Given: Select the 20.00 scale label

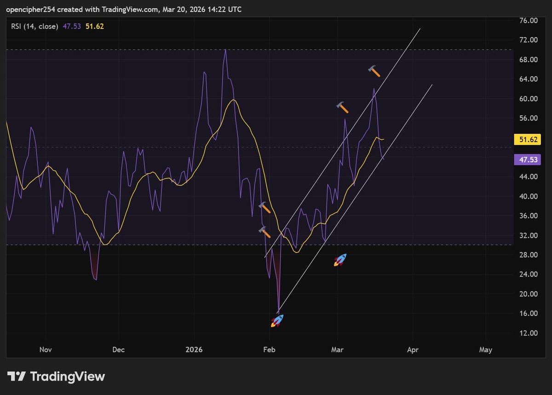Looking at the screenshot, I should pyautogui.click(x=528, y=294).
